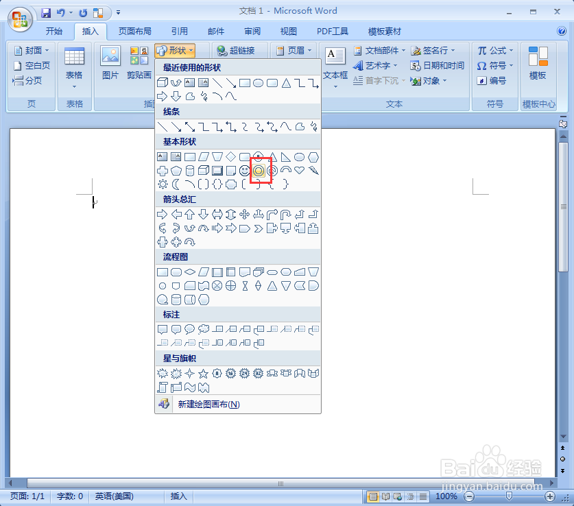This screenshot has height=506, width=574.
Task: Select the cross shape in basic shapes
Action: (163, 171)
